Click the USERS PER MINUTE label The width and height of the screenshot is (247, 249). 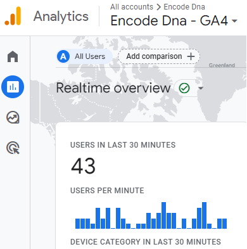click(x=107, y=191)
